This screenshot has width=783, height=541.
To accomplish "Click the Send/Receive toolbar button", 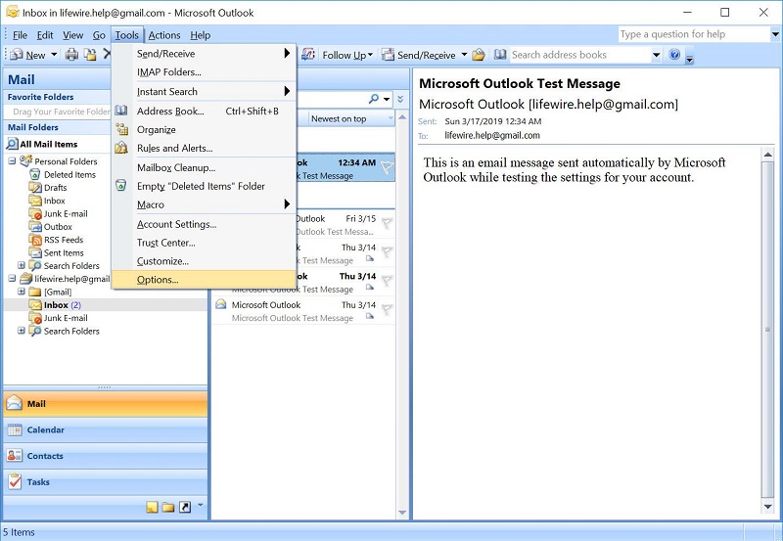I will 420,55.
